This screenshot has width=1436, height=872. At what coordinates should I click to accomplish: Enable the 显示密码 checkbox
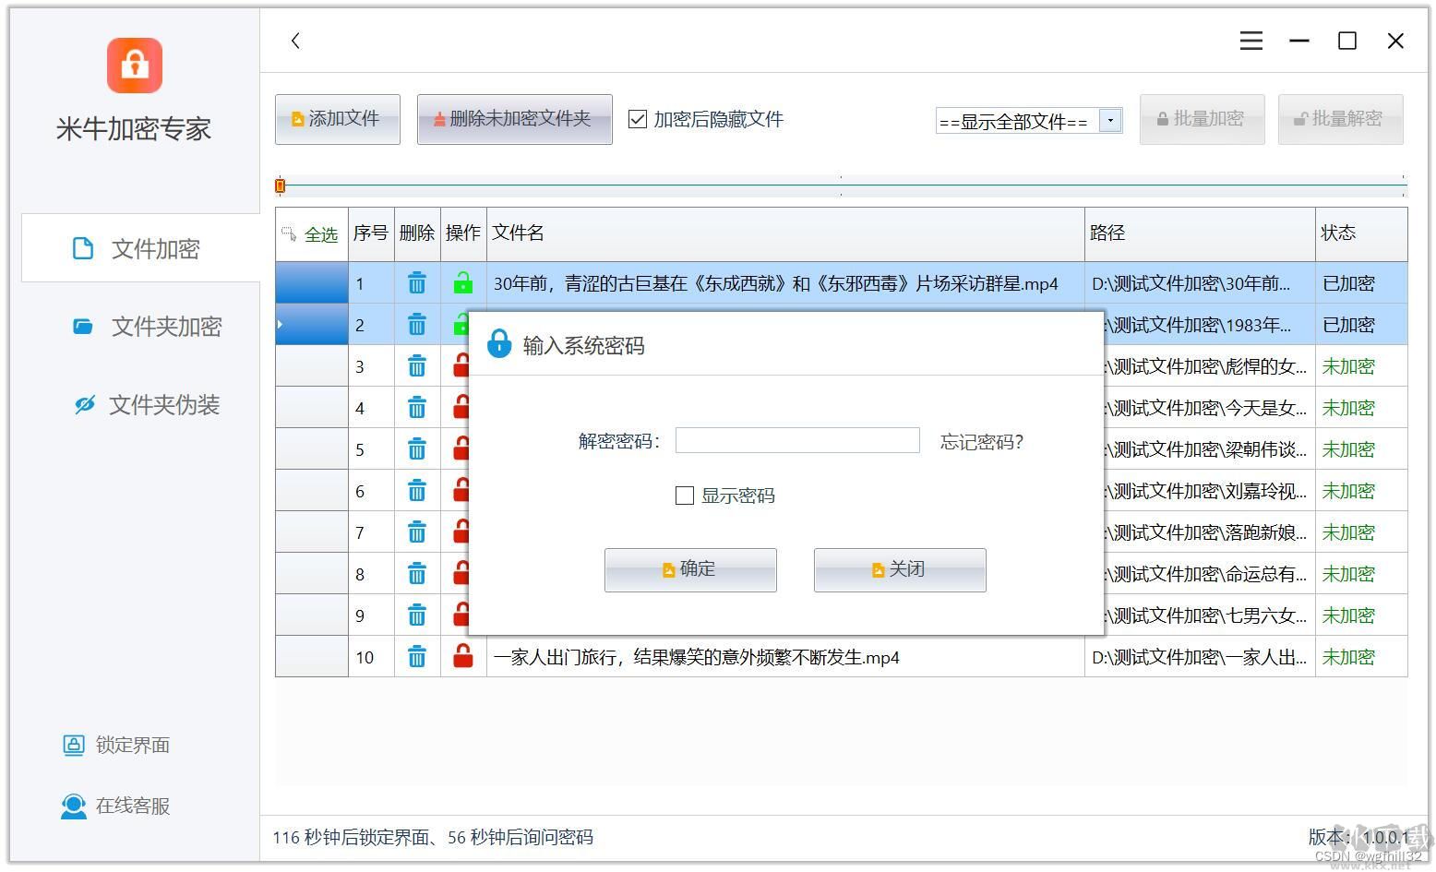684,496
